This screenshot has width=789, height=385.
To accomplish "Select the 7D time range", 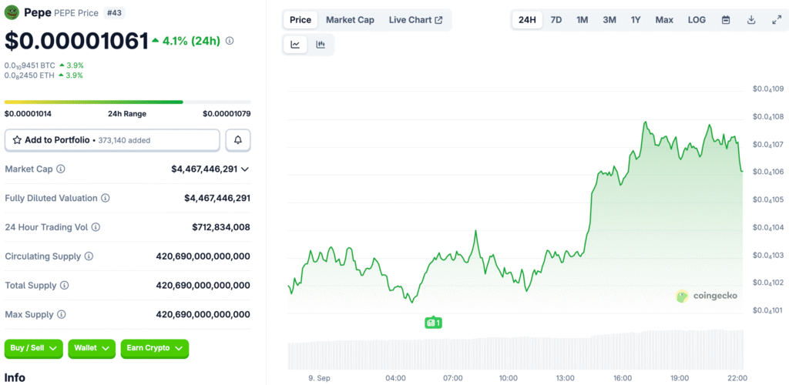I will pos(556,20).
